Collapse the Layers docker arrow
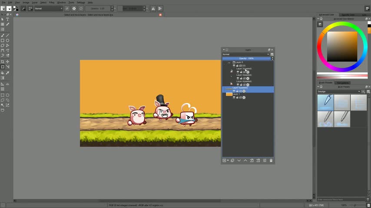371x208 pixels. (x=224, y=50)
